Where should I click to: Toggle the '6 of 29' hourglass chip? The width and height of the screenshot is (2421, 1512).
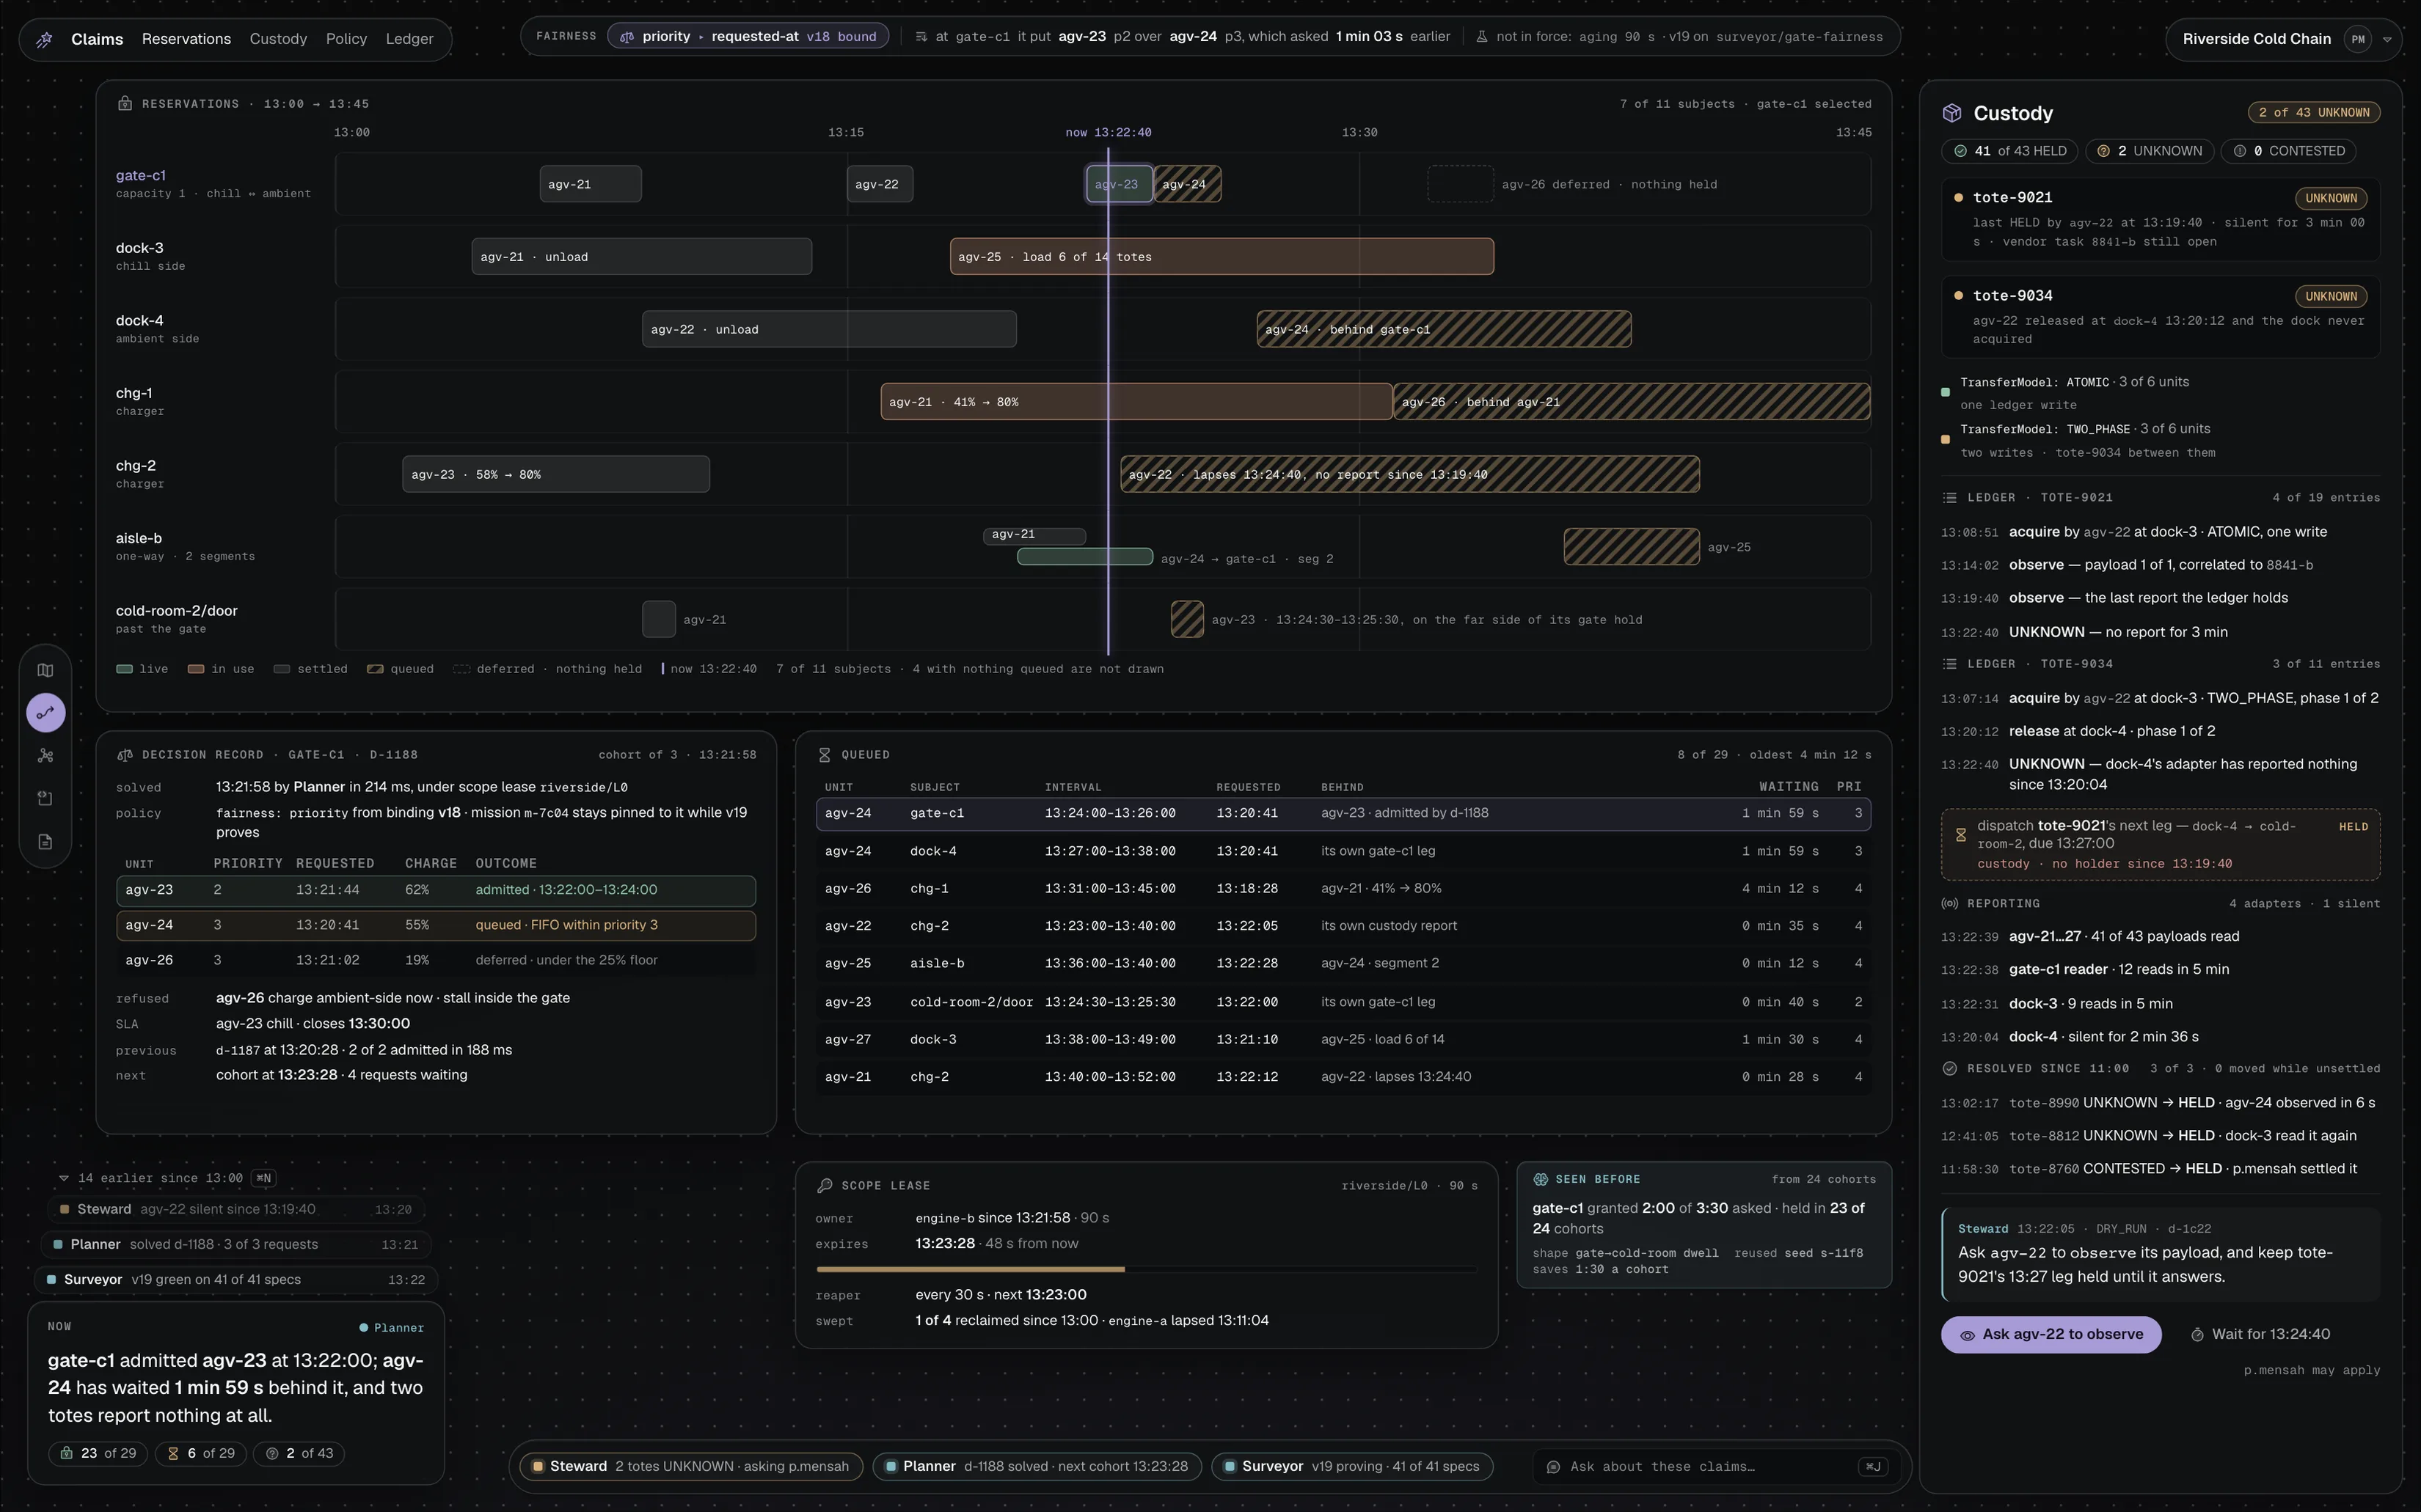pyautogui.click(x=201, y=1453)
